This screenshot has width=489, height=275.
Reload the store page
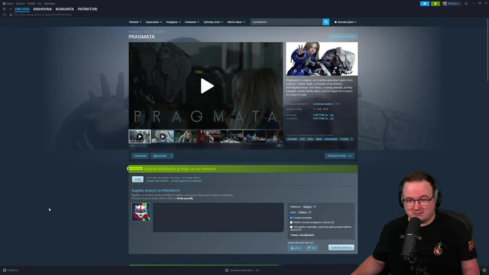click(5, 15)
